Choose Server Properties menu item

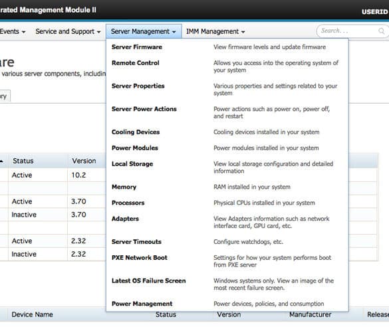click(138, 86)
